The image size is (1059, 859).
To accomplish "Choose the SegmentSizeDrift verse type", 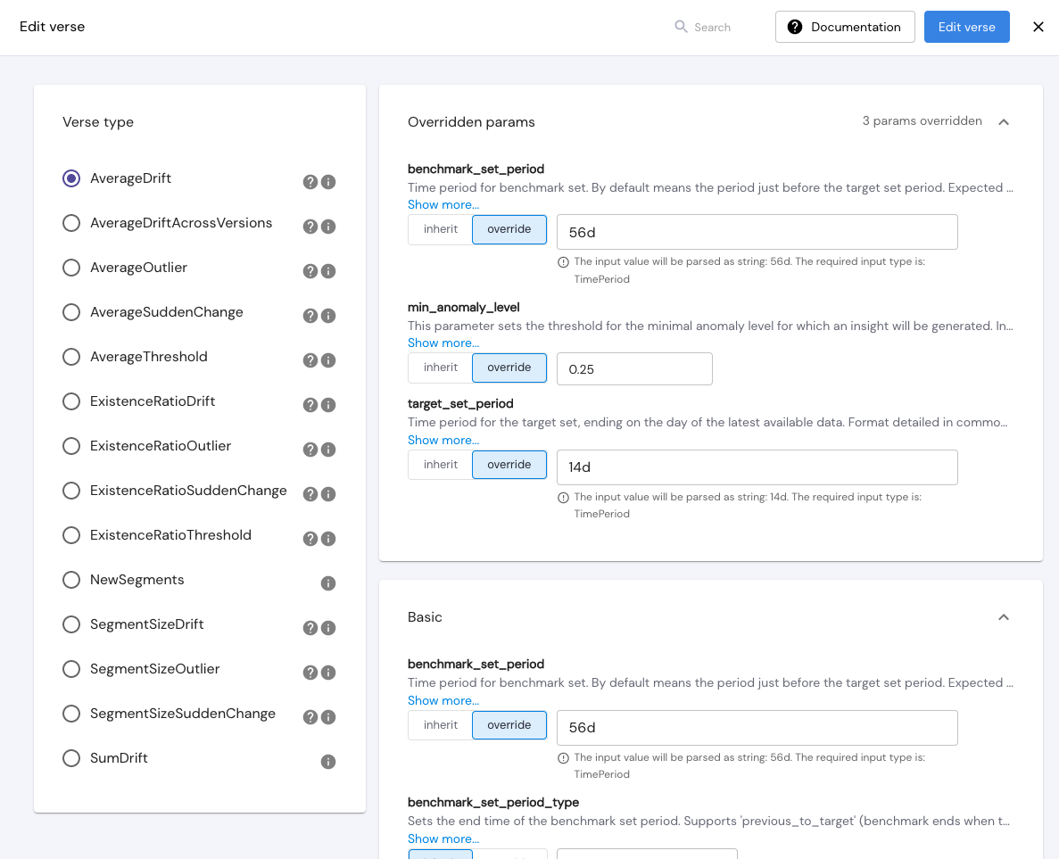I will coord(71,624).
